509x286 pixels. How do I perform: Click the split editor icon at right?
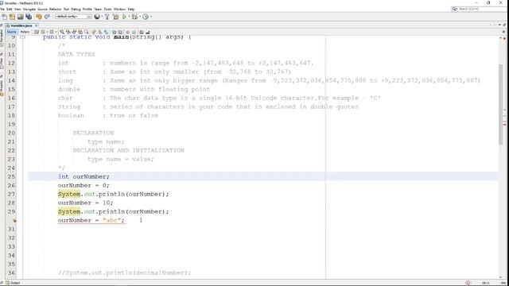click(x=503, y=32)
